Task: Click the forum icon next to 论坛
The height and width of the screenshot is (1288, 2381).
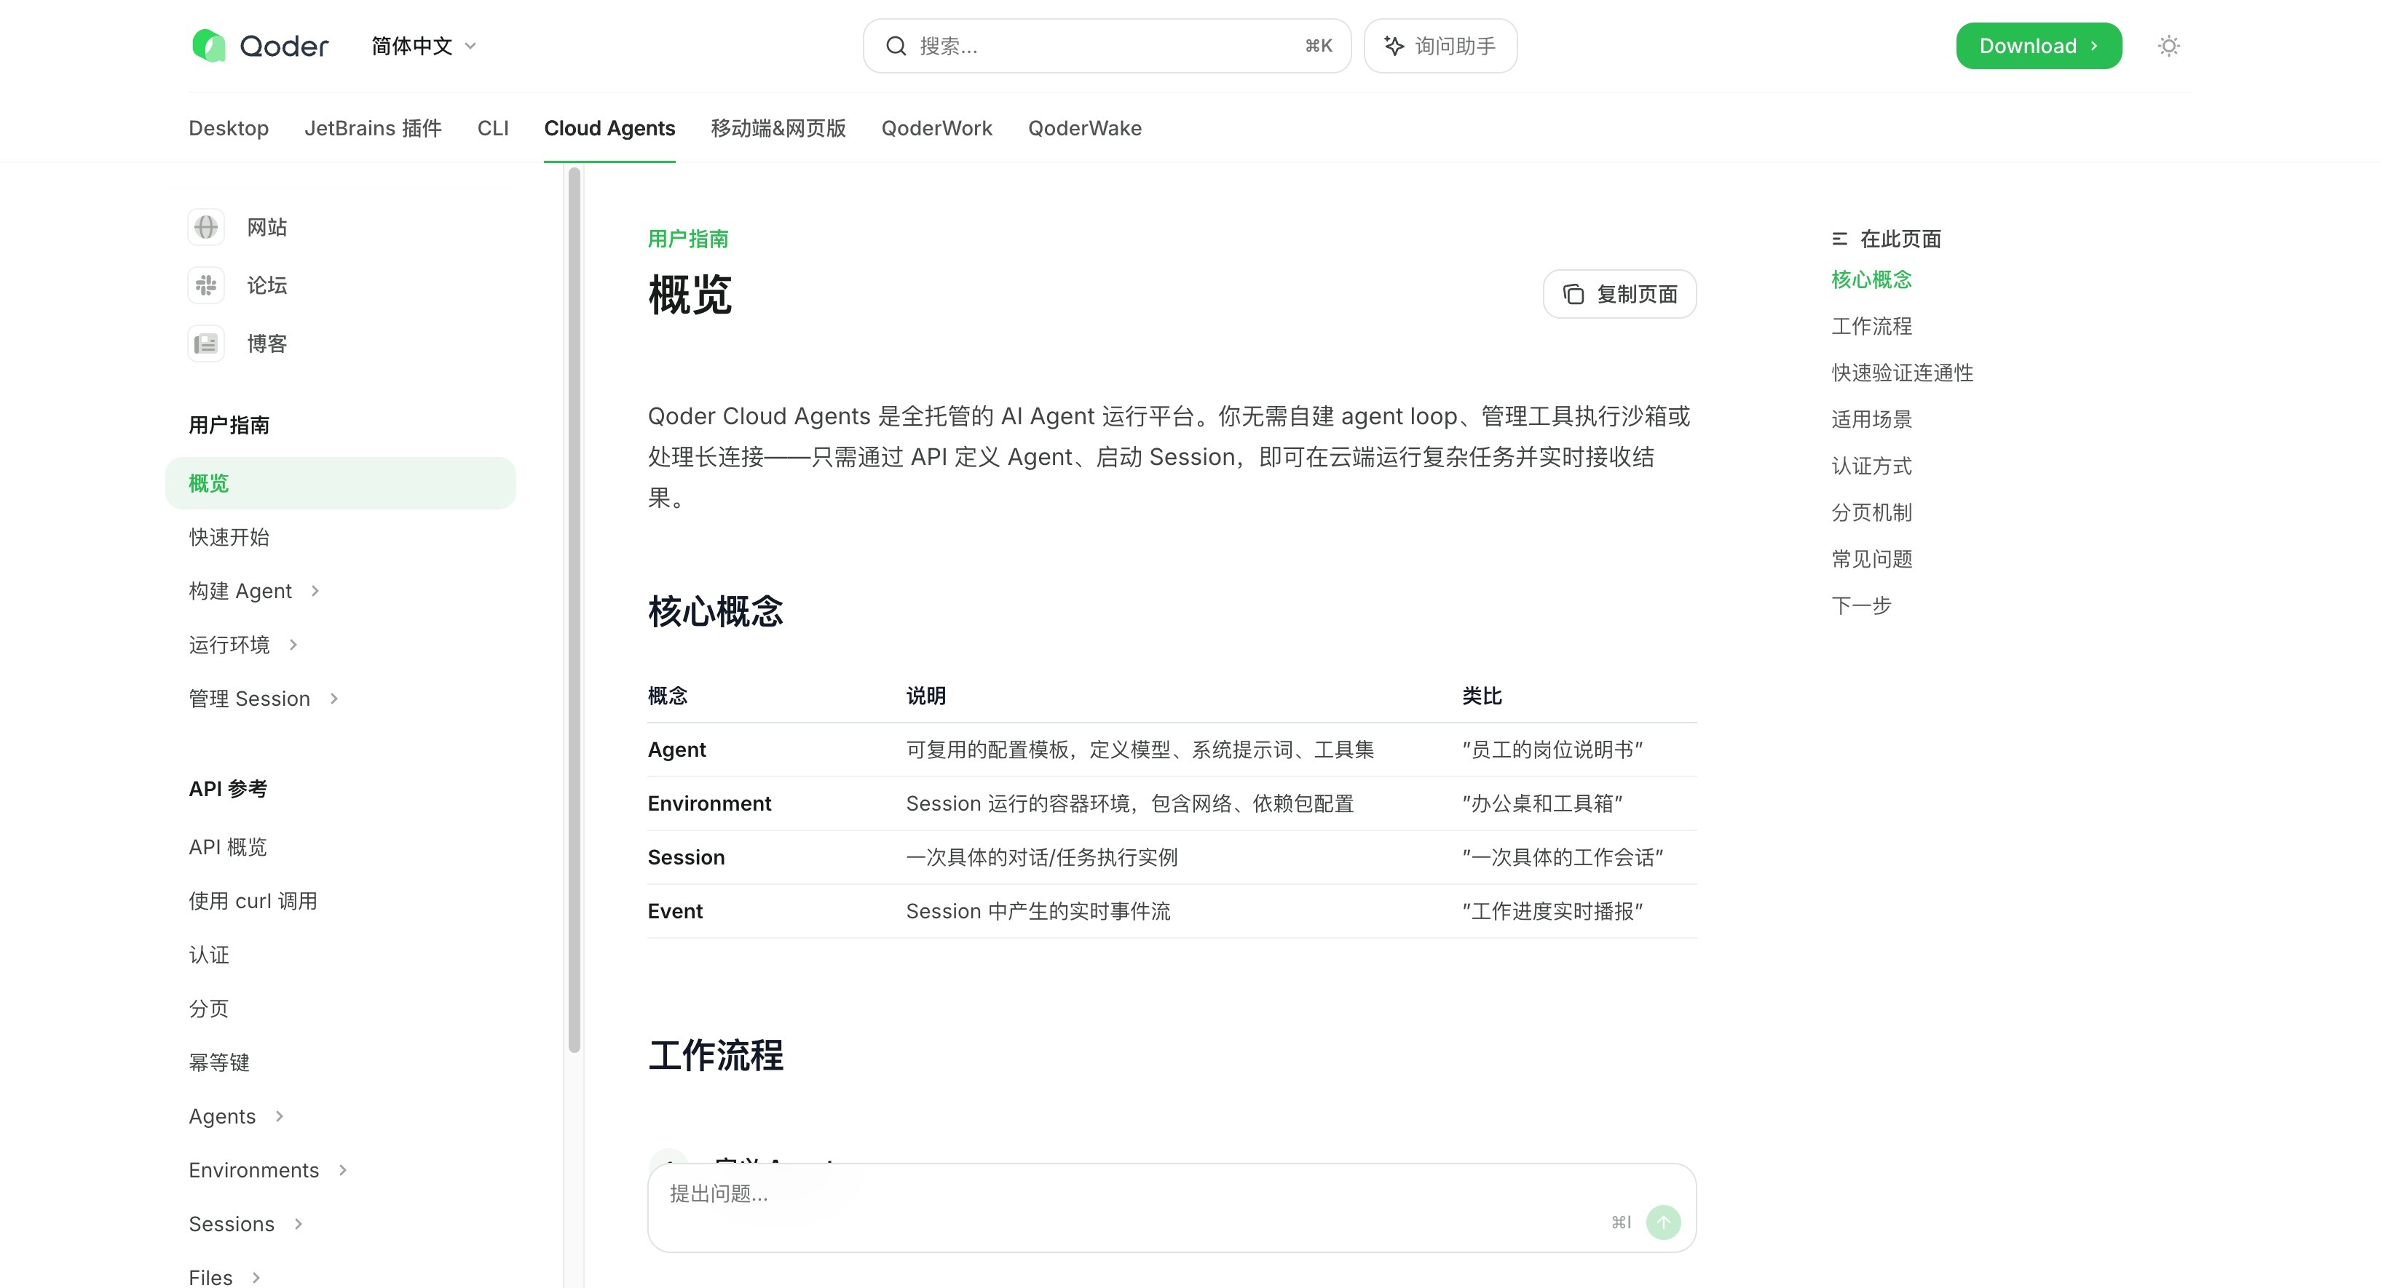Action: pyautogui.click(x=206, y=285)
